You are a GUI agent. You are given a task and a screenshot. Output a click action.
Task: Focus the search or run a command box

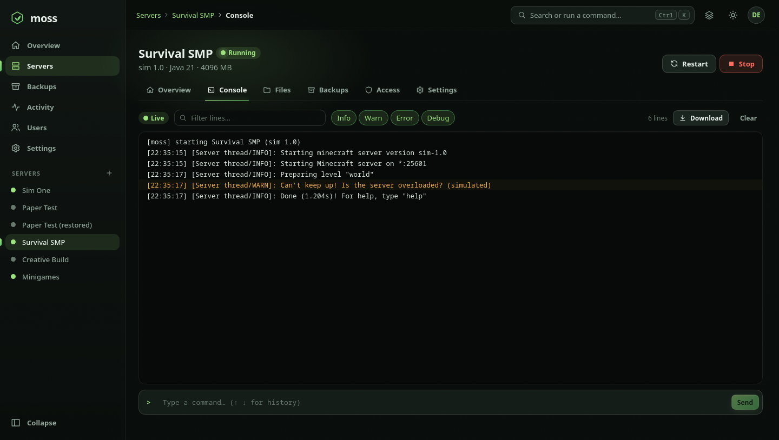(x=603, y=15)
